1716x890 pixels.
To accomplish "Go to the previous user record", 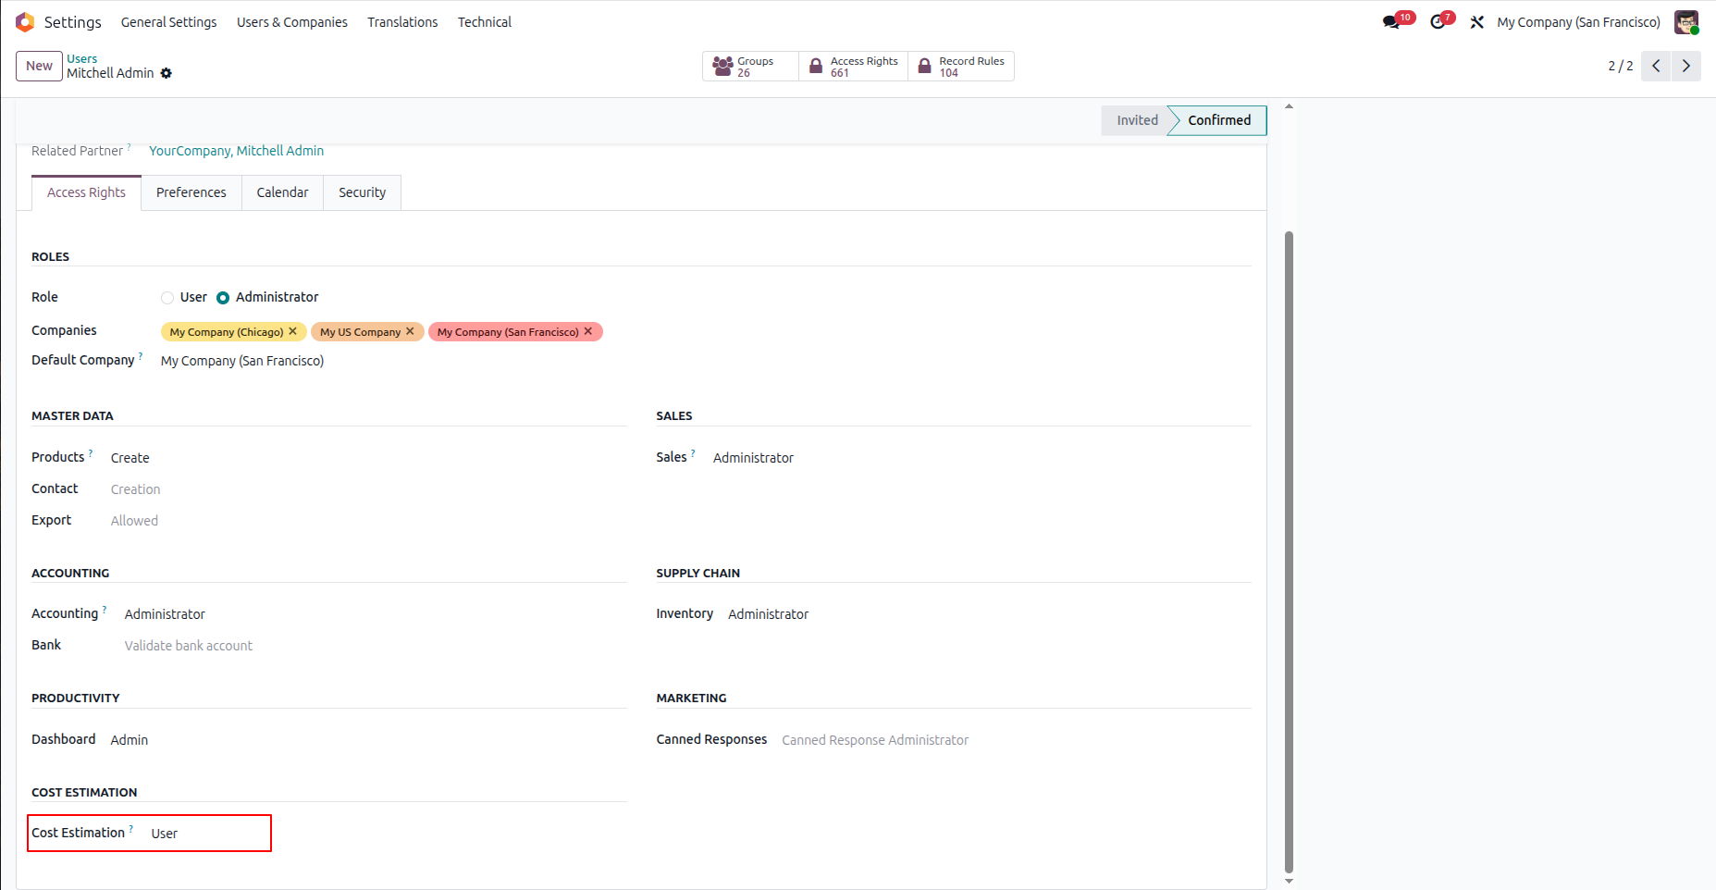I will pyautogui.click(x=1656, y=66).
